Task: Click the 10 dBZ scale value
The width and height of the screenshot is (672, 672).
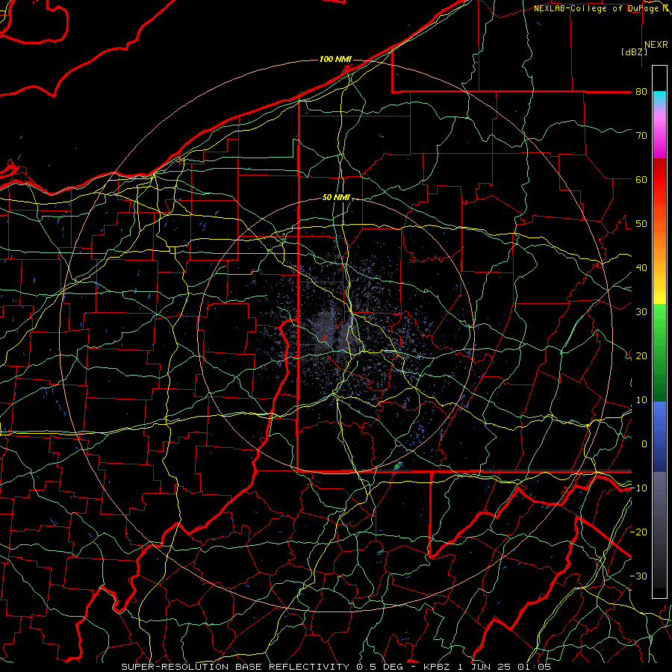Action: pos(641,400)
